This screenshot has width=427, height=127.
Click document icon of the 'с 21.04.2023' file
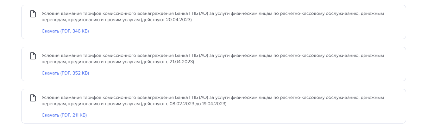point(32,56)
